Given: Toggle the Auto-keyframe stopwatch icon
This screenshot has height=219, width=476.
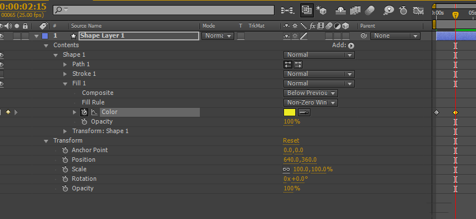Looking at the screenshot, I should coord(403,11).
